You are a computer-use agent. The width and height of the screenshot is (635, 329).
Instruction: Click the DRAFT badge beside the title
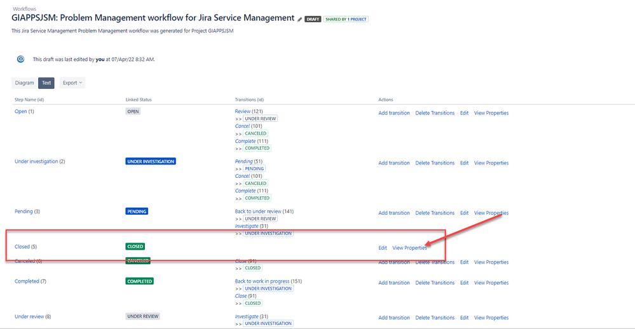coord(313,19)
